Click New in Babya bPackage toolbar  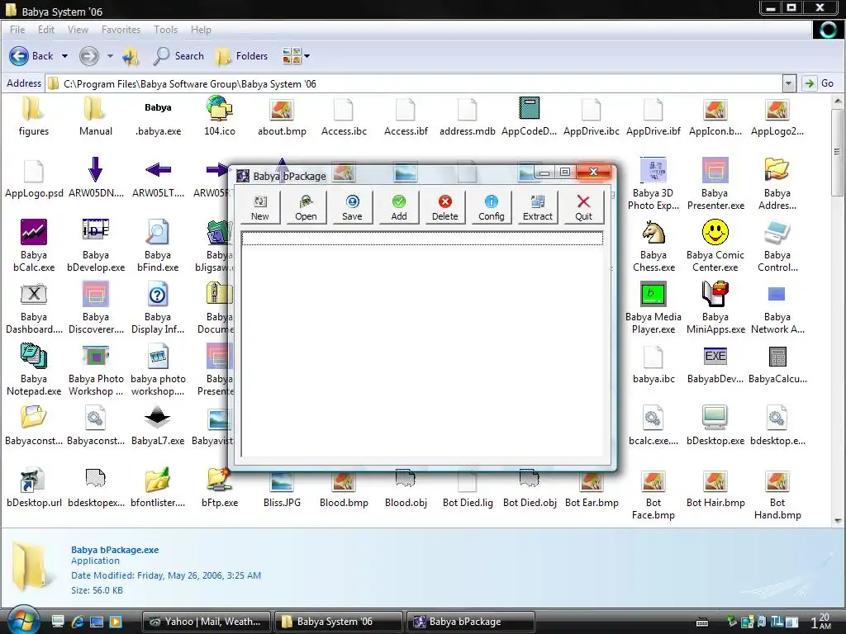259,207
